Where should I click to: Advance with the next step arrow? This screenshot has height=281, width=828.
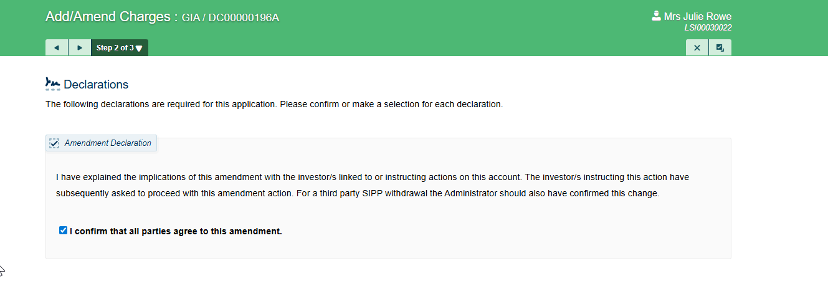tap(80, 48)
